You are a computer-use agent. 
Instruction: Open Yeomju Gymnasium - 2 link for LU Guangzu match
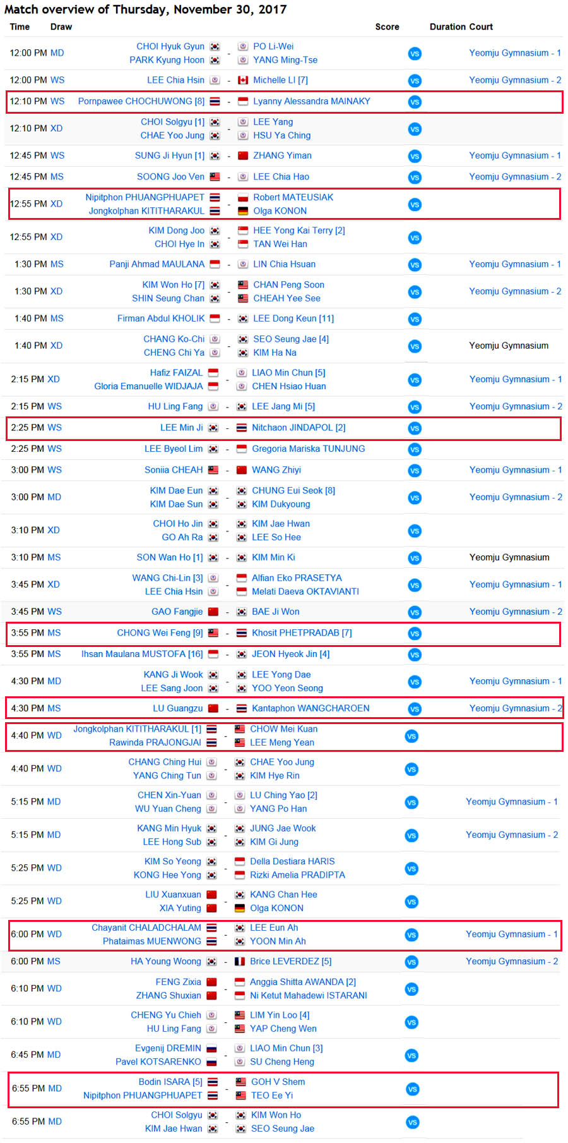coord(516,708)
